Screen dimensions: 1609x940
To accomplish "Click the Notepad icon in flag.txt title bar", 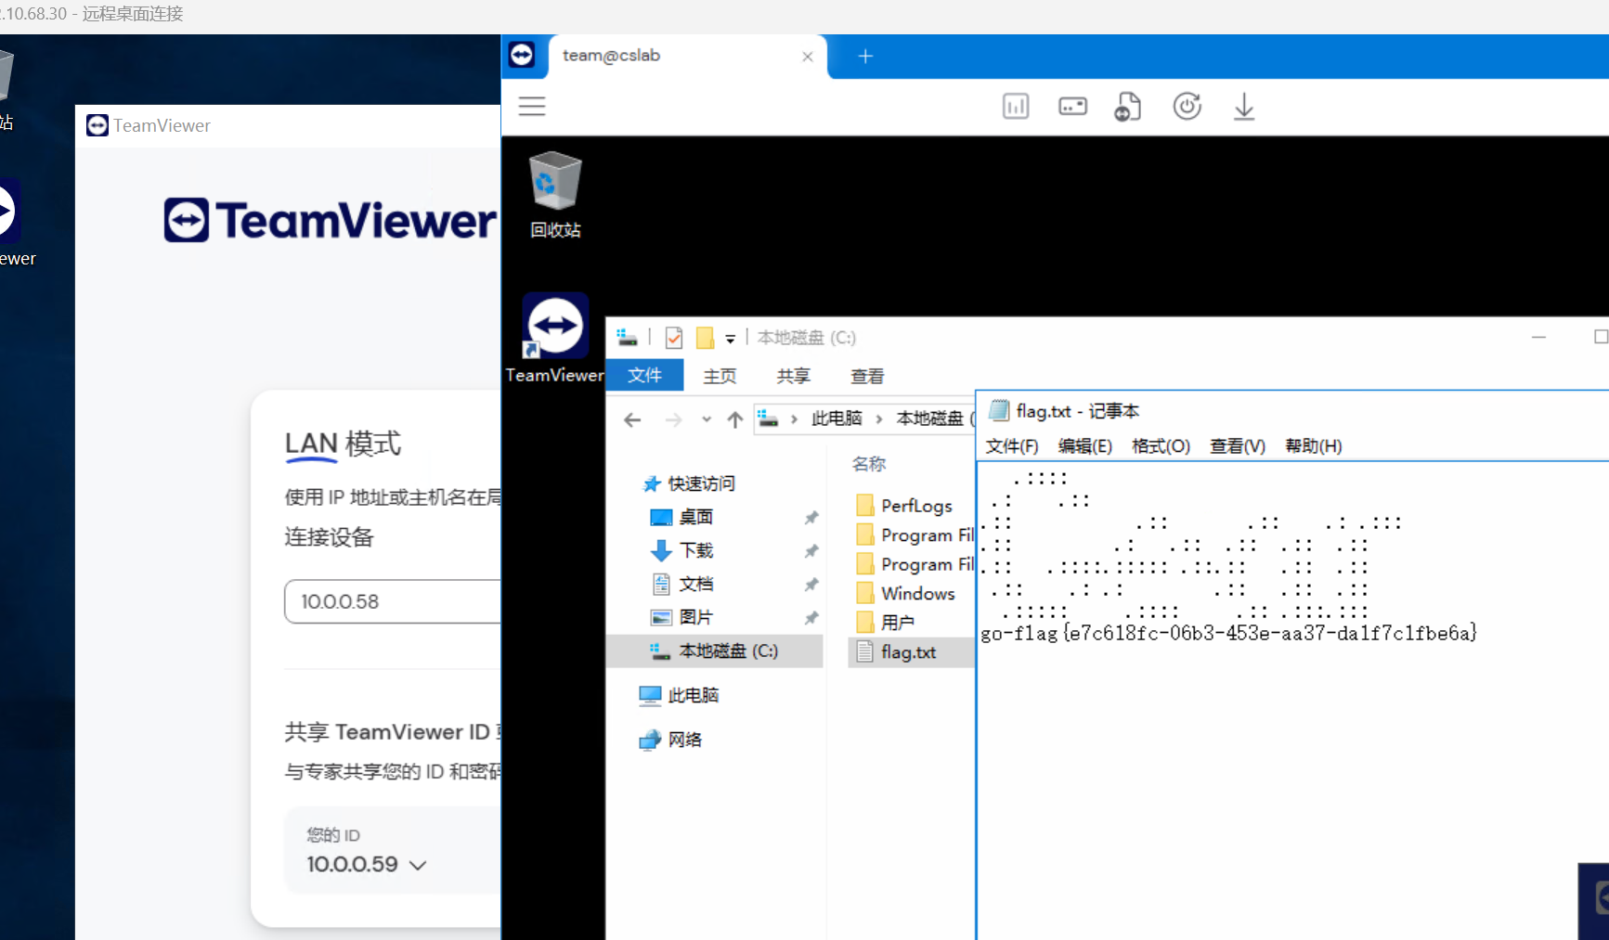I will point(999,410).
